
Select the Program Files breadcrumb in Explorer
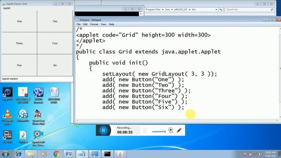click(x=153, y=10)
